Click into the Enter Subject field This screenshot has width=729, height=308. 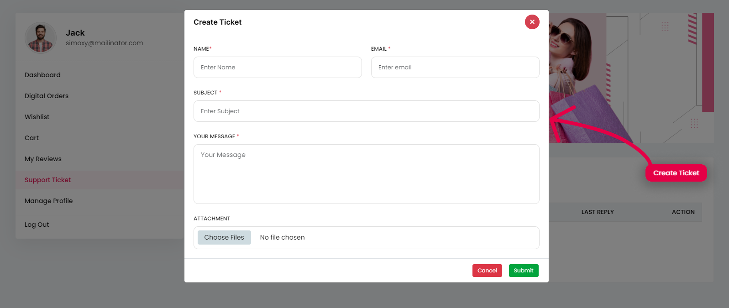366,111
